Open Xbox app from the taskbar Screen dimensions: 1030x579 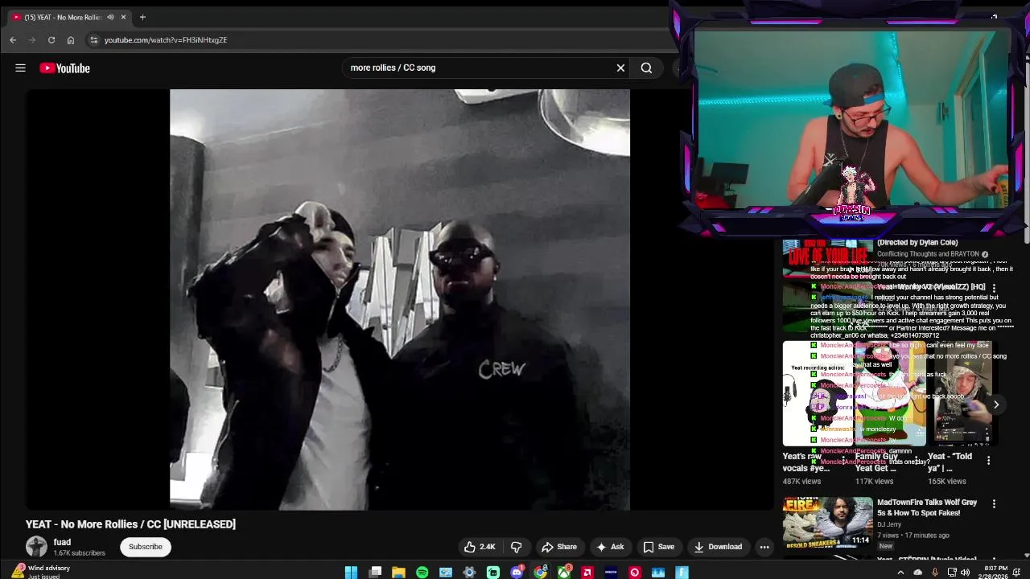564,572
